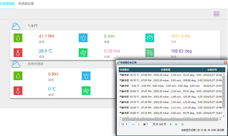Select the record row with 33.23 deg
The image size is (228, 136).
(170, 75)
